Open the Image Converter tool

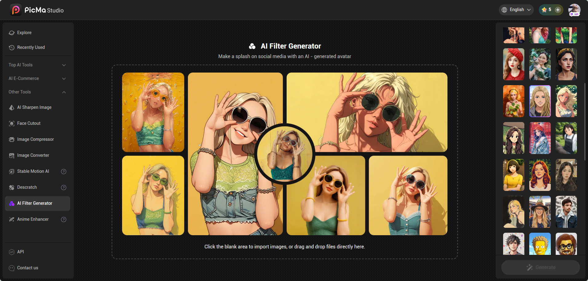pyautogui.click(x=33, y=155)
